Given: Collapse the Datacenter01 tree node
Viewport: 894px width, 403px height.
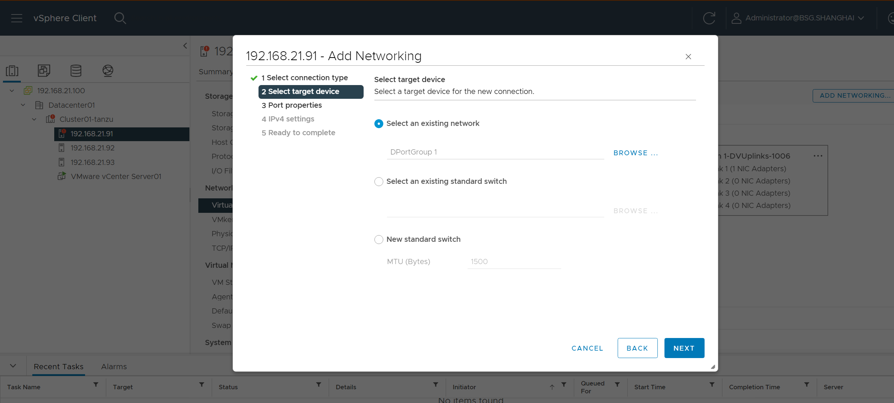Looking at the screenshot, I should [x=23, y=105].
